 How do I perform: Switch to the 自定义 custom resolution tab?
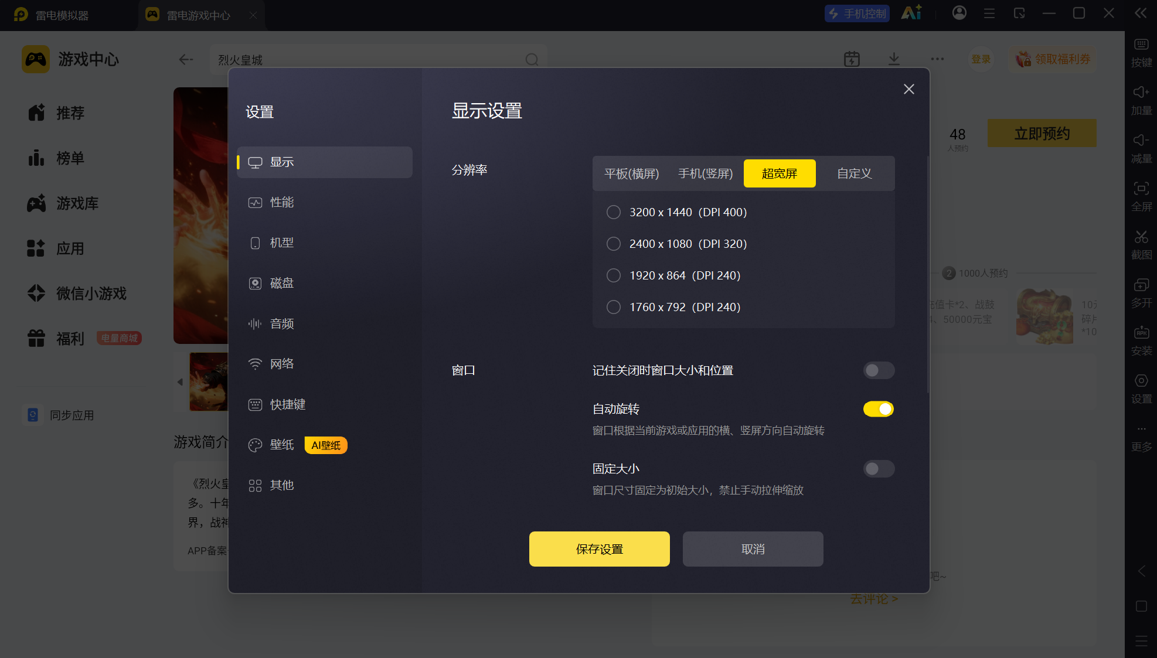[855, 174]
